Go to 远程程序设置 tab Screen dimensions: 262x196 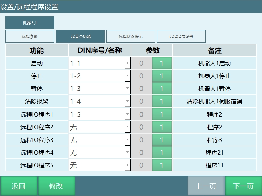181,37
